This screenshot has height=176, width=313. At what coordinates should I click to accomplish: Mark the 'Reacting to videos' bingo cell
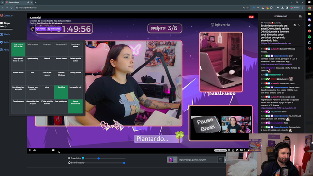[75, 49]
